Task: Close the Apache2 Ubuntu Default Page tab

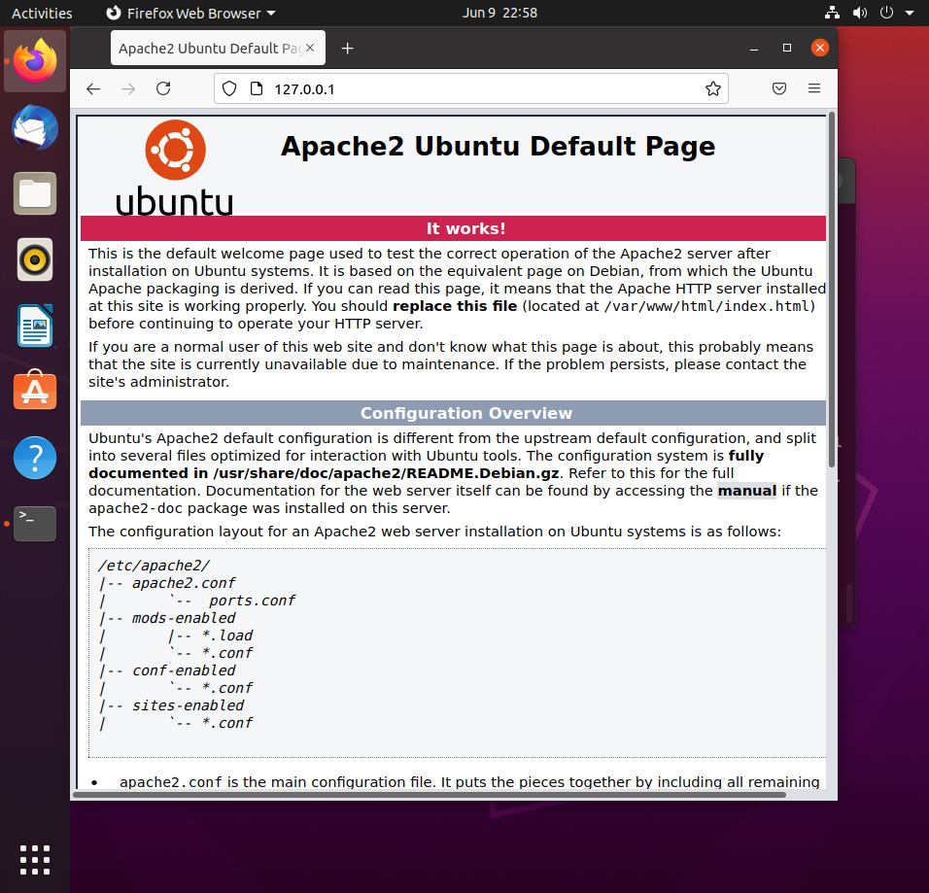Action: point(310,48)
